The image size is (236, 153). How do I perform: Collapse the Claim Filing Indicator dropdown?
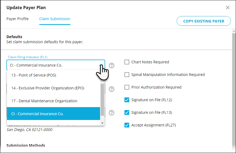point(56,65)
